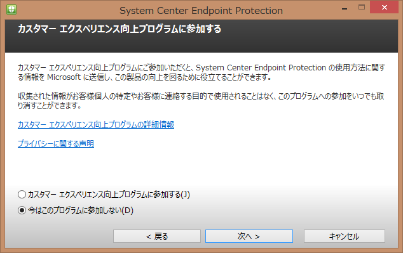Open the プライバシーに関する声明 link
Screen dimensions: 403x253
pos(56,143)
